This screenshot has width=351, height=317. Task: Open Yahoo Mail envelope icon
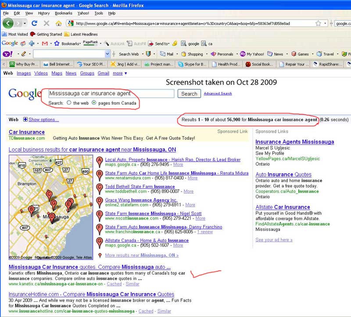(x=162, y=54)
